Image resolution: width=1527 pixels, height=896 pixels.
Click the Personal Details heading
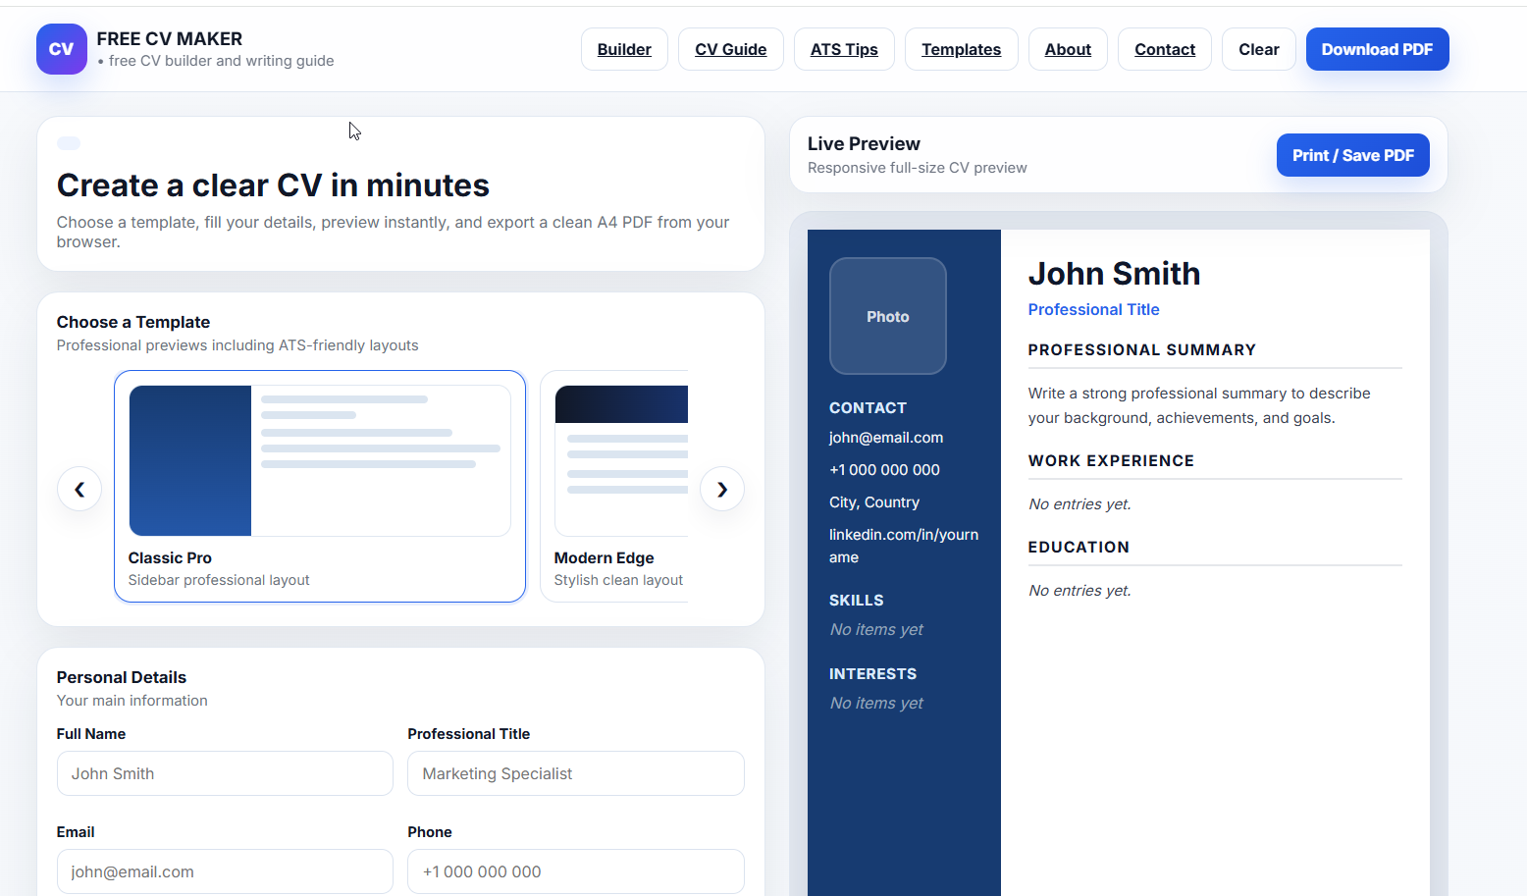pyautogui.click(x=122, y=677)
